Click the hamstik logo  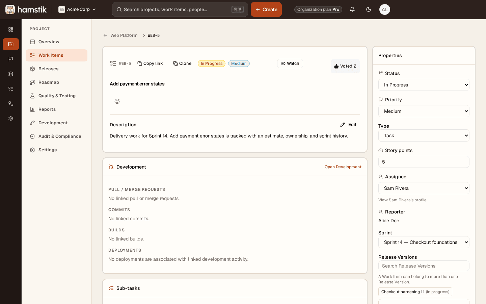click(x=26, y=9)
